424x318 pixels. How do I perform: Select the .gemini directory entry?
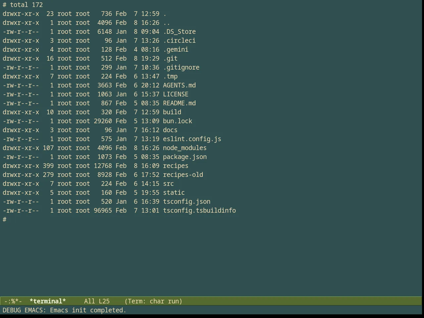(x=176, y=49)
